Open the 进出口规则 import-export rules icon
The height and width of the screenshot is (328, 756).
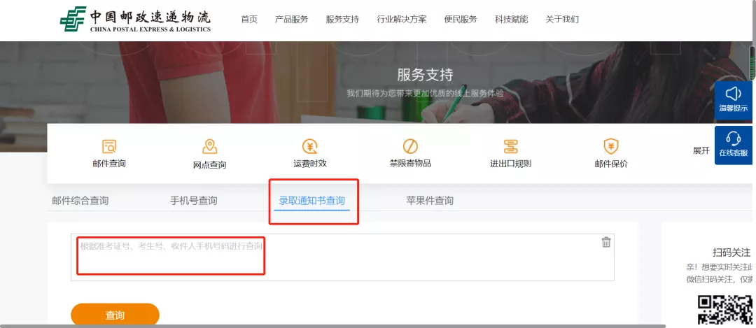click(x=510, y=147)
